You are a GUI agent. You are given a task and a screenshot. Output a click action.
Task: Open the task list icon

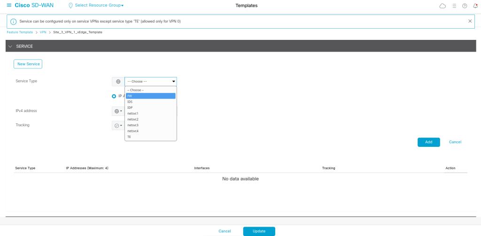point(454,6)
